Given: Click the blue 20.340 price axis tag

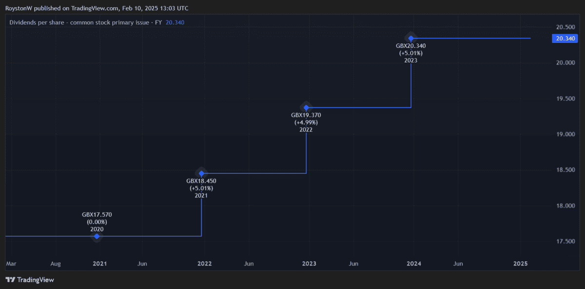Looking at the screenshot, I should (565, 39).
